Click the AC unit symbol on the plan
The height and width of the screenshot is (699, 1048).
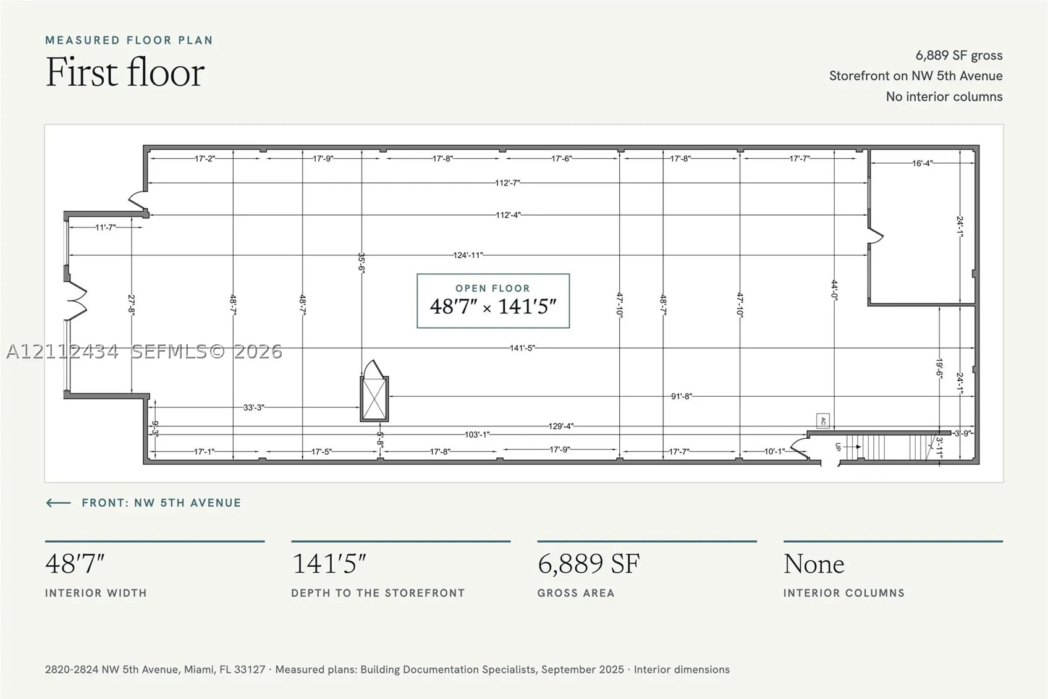[x=822, y=421]
